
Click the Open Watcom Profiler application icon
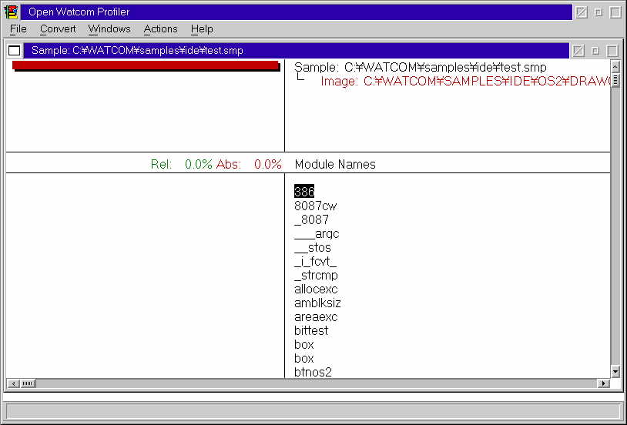(x=12, y=12)
